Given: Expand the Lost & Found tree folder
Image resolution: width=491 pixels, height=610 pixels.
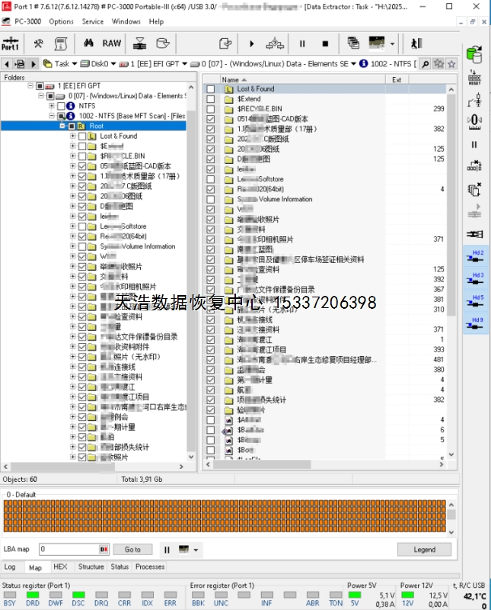Looking at the screenshot, I should pos(72,136).
